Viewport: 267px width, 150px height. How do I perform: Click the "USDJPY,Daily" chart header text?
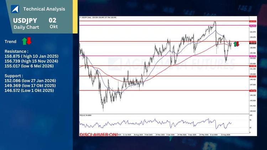coord(87,17)
